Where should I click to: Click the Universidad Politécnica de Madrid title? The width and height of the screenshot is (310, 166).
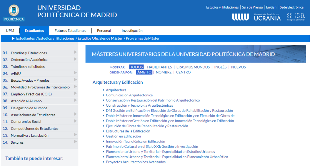pyautogui.click(x=77, y=11)
